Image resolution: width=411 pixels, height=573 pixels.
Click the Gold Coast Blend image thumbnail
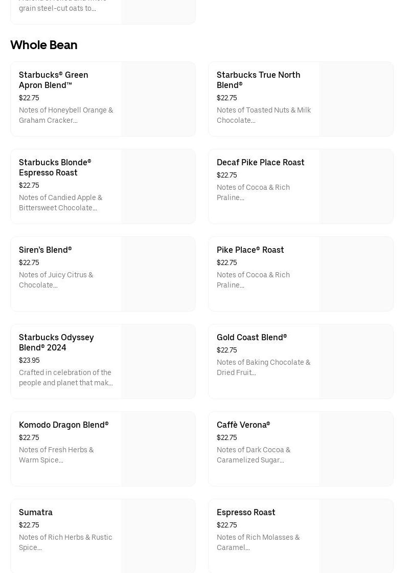click(356, 362)
